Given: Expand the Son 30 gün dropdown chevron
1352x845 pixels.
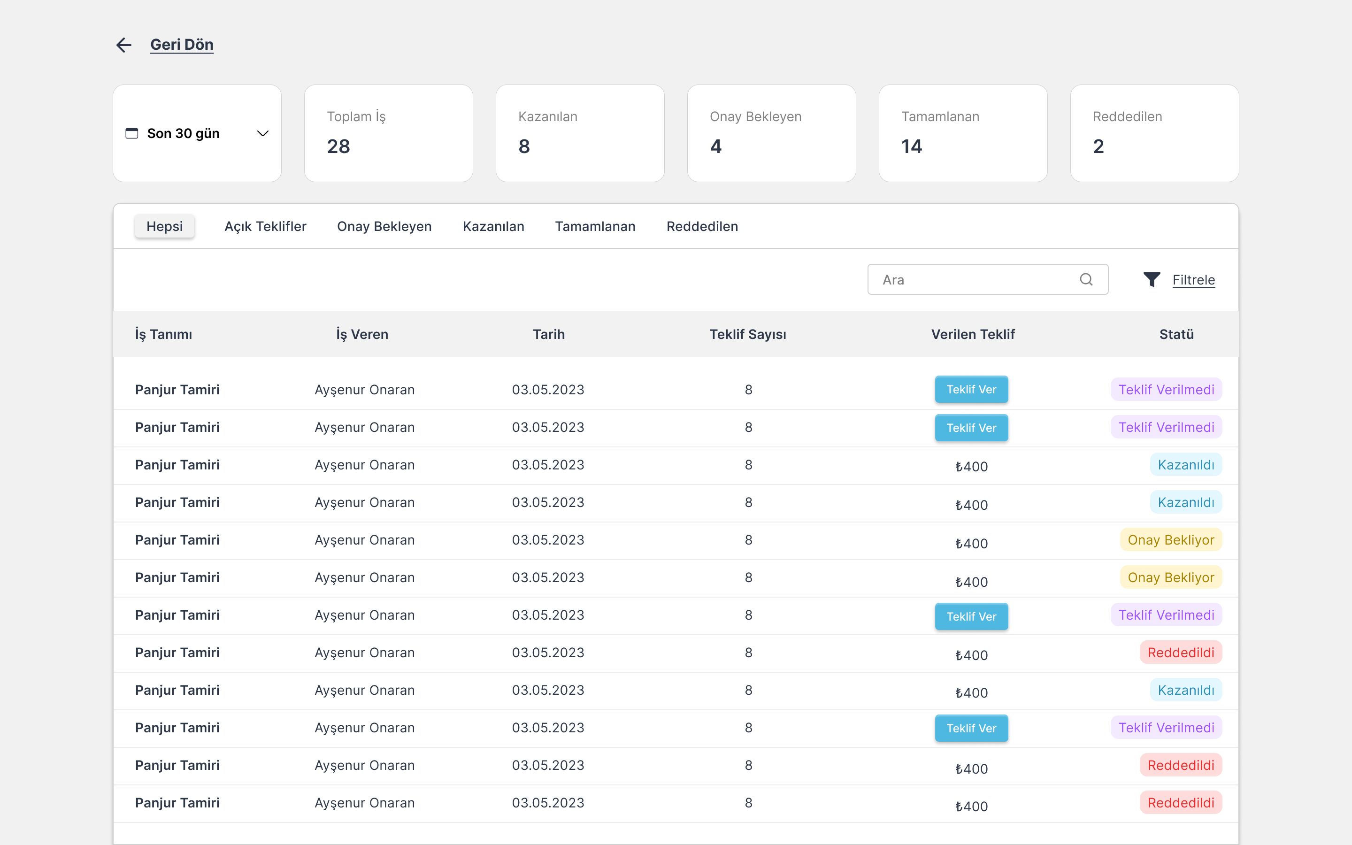Looking at the screenshot, I should 262,134.
